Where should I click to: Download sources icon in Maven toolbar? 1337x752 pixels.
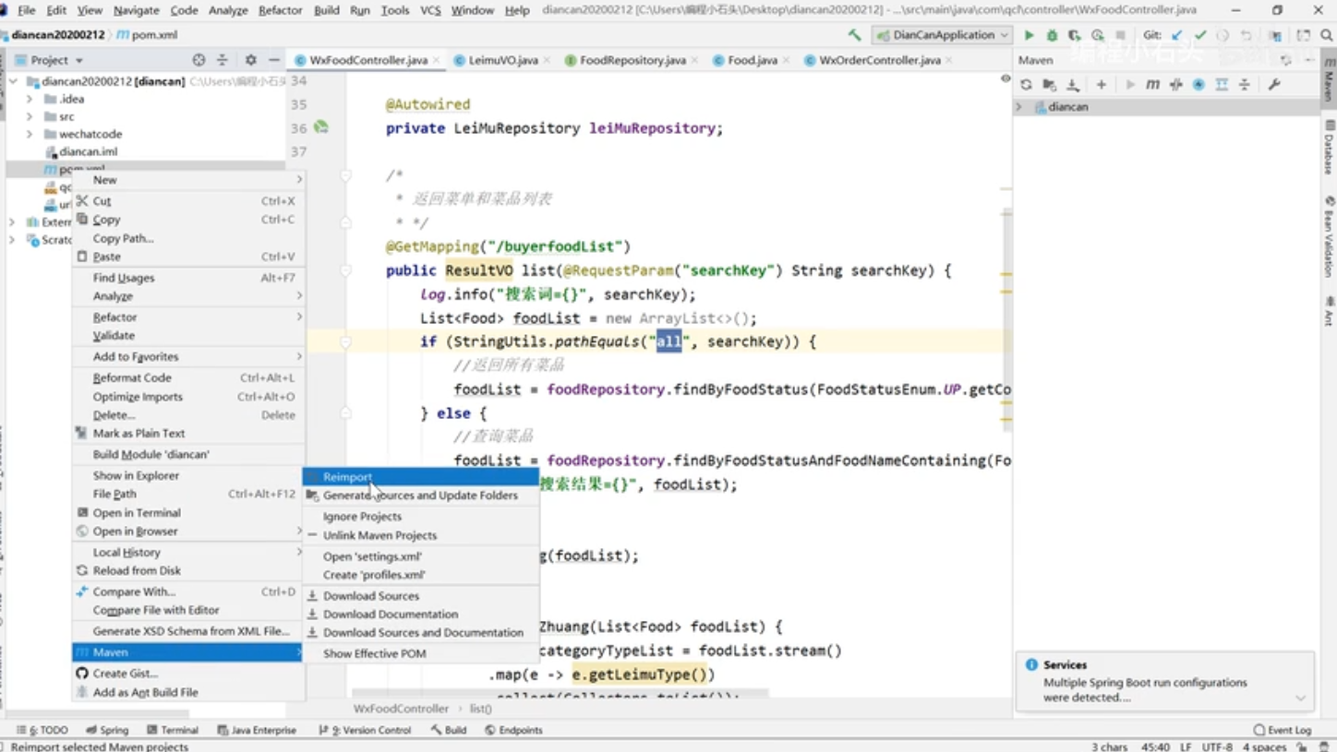(x=1072, y=84)
